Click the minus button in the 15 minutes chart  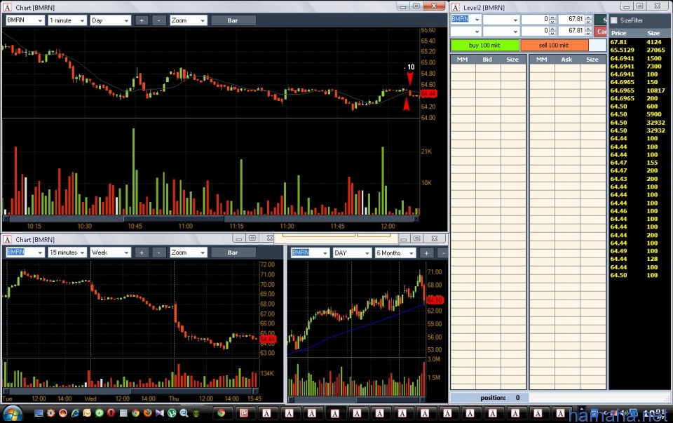pos(159,253)
